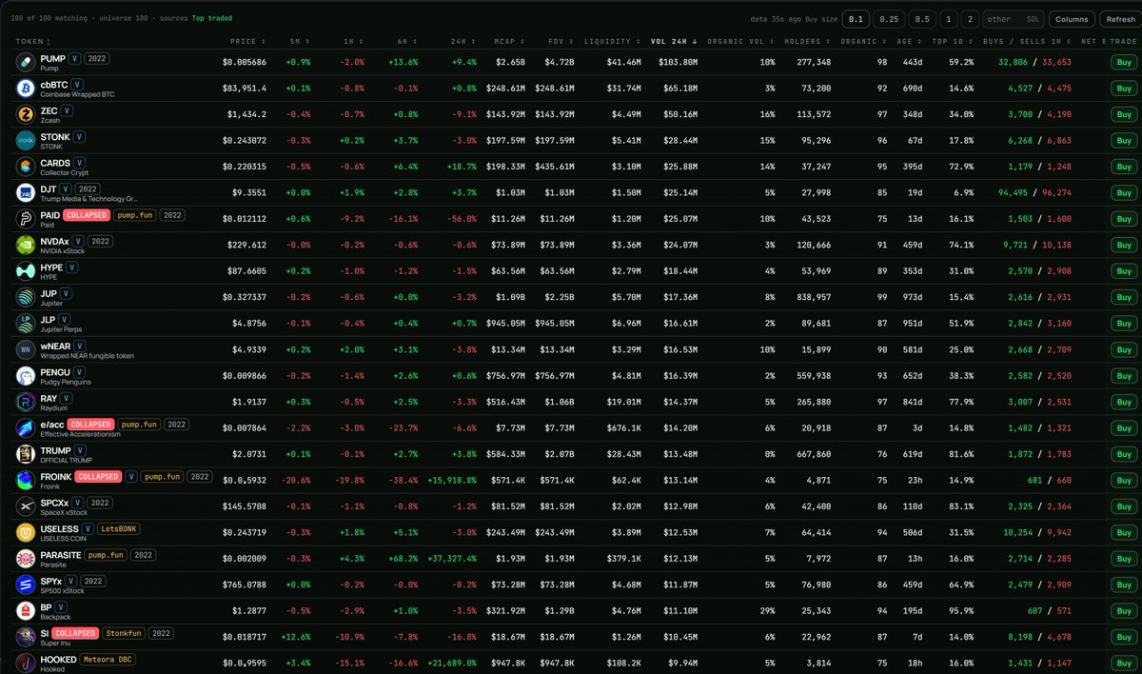Select the PARASITE token logo
Image resolution: width=1142 pixels, height=674 pixels.
coord(26,559)
